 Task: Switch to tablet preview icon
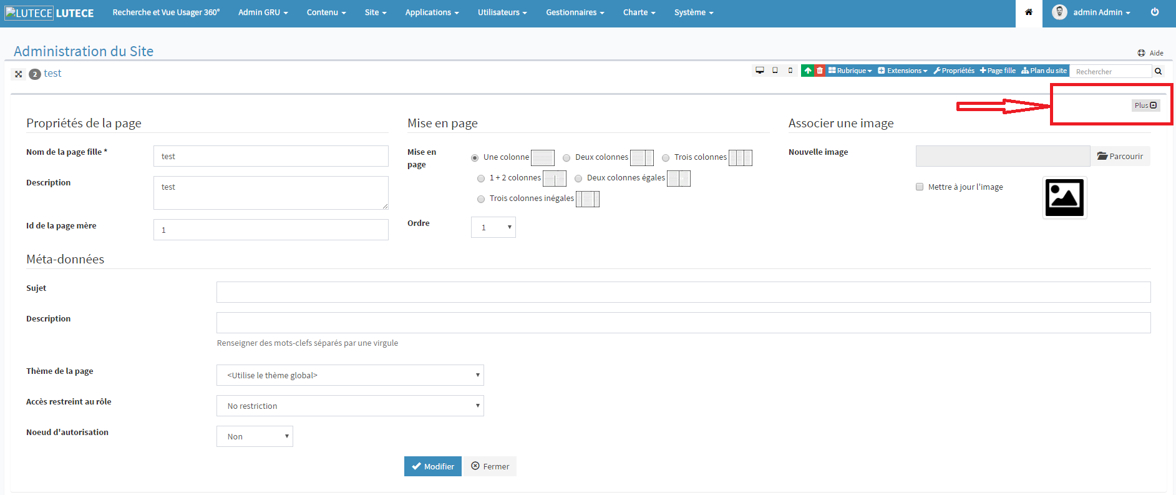775,71
